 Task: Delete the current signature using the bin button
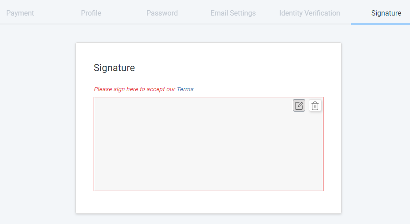pos(315,105)
